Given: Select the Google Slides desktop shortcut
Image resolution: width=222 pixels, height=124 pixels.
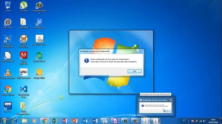Looking at the screenshot, I should [39, 74].
